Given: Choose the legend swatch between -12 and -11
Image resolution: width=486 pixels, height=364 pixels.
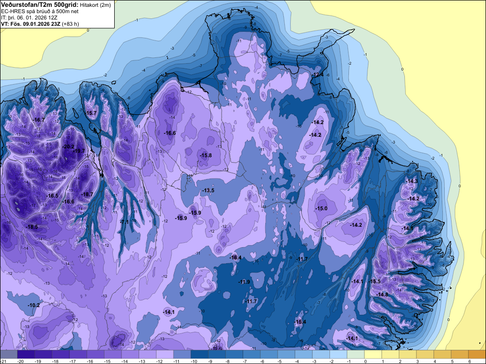Looking at the screenshot, I should click(165, 354).
